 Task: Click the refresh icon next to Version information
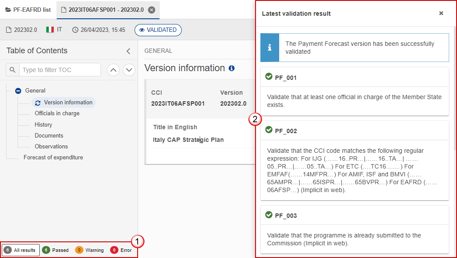38,103
